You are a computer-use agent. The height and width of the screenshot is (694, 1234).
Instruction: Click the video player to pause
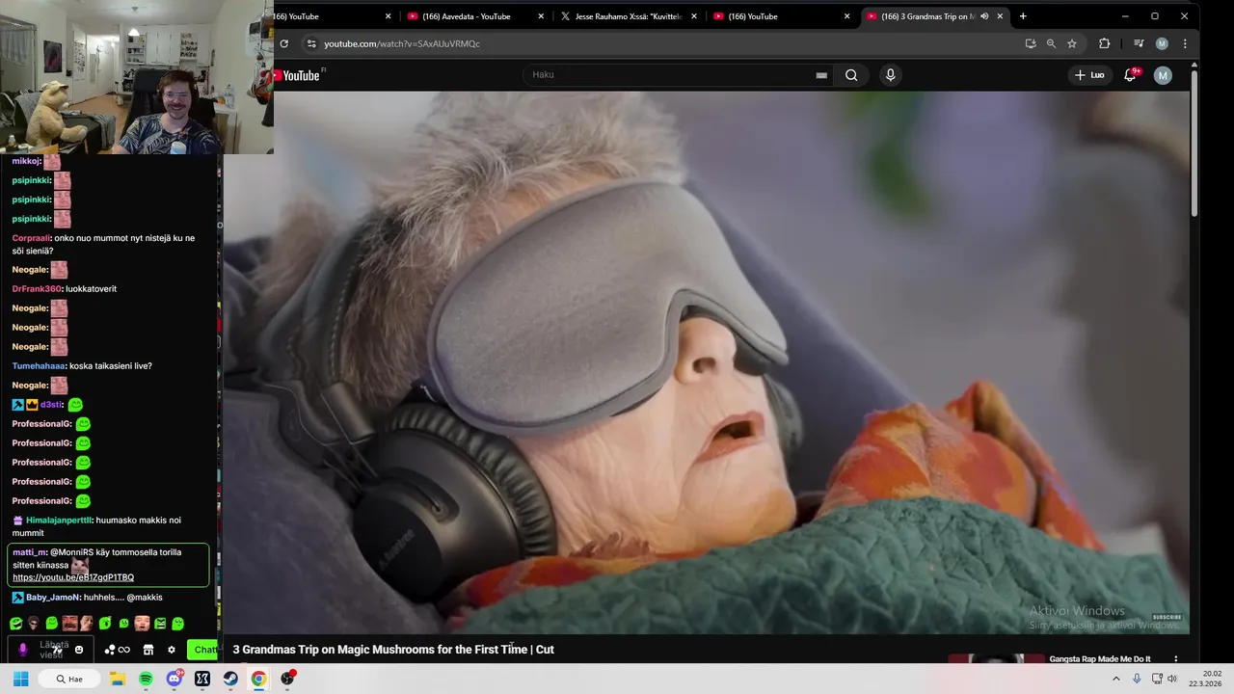[x=707, y=362]
